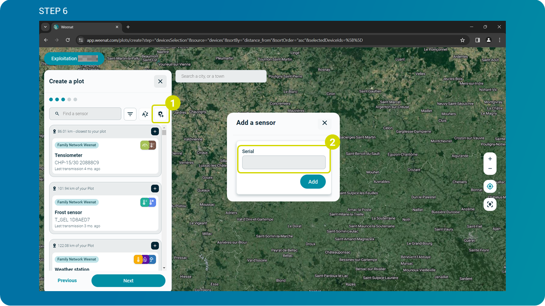Viewport: 545px width, 306px height.
Task: Open the tab search dropdown
Action: 46,27
